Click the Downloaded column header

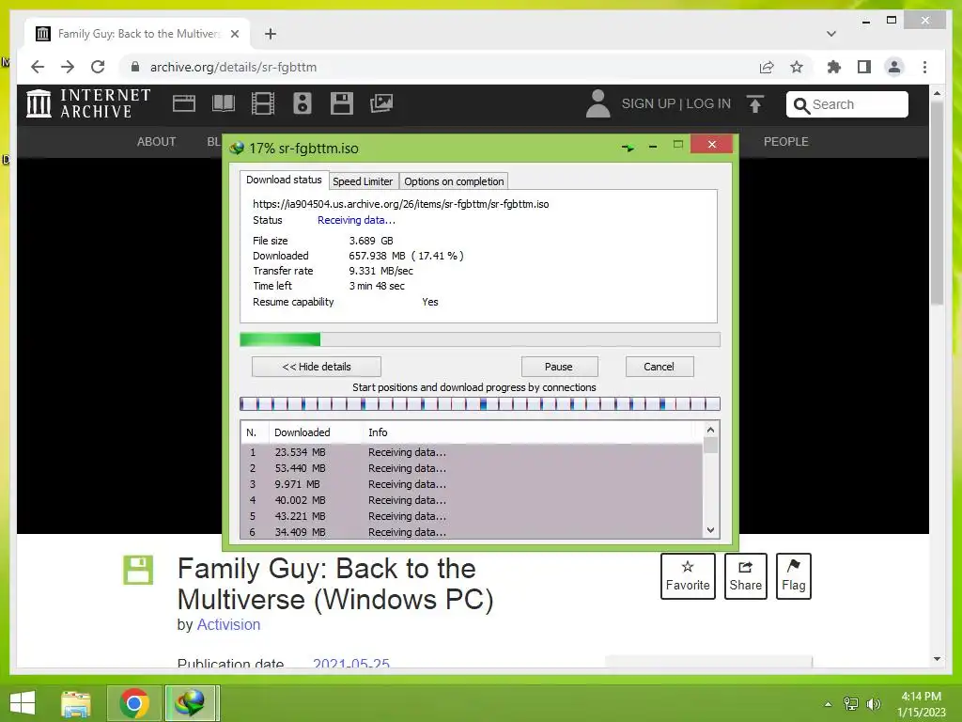coord(303,432)
